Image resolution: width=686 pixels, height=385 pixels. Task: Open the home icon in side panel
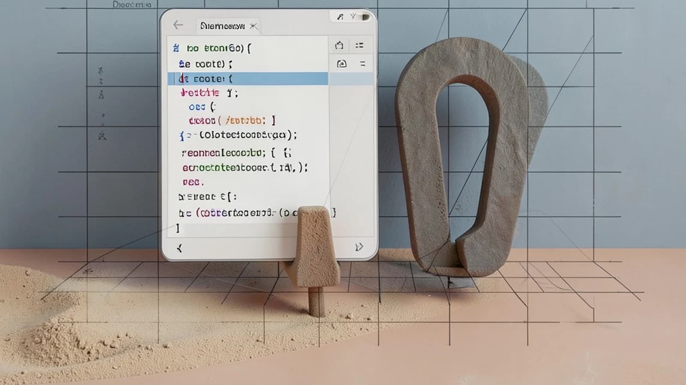[339, 45]
